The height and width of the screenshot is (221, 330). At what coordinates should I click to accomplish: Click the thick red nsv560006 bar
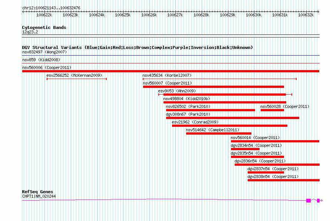pos(171,71)
